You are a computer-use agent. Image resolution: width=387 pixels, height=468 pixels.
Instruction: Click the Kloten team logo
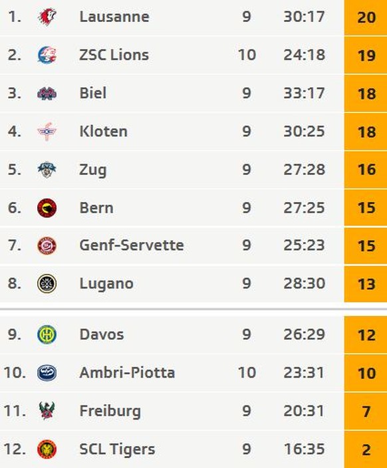[x=47, y=132]
